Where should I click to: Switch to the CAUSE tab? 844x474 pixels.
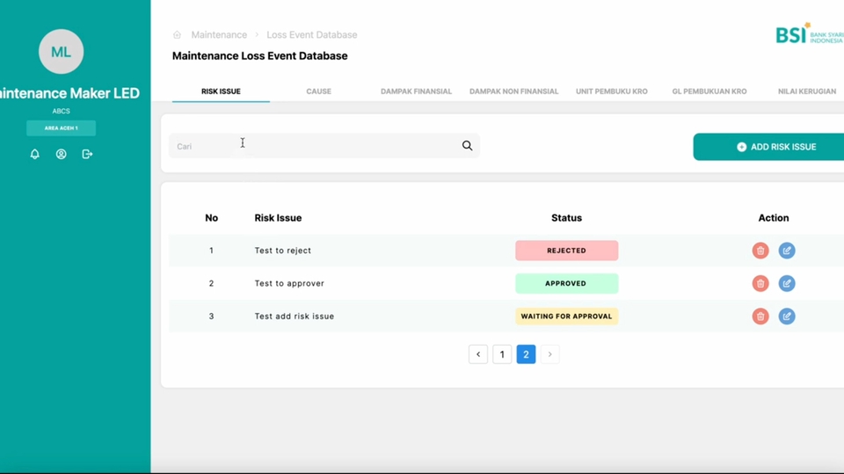[318, 91]
